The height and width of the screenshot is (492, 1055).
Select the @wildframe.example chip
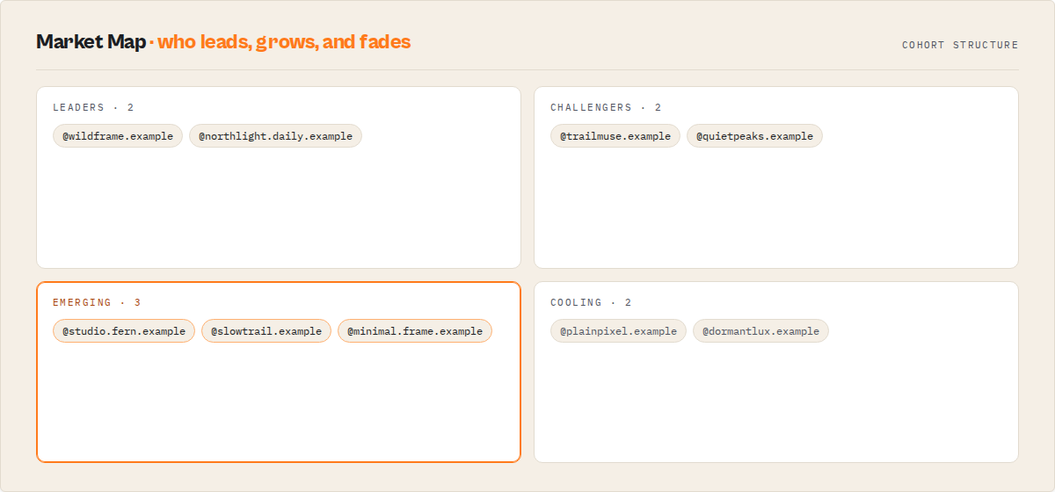point(118,136)
